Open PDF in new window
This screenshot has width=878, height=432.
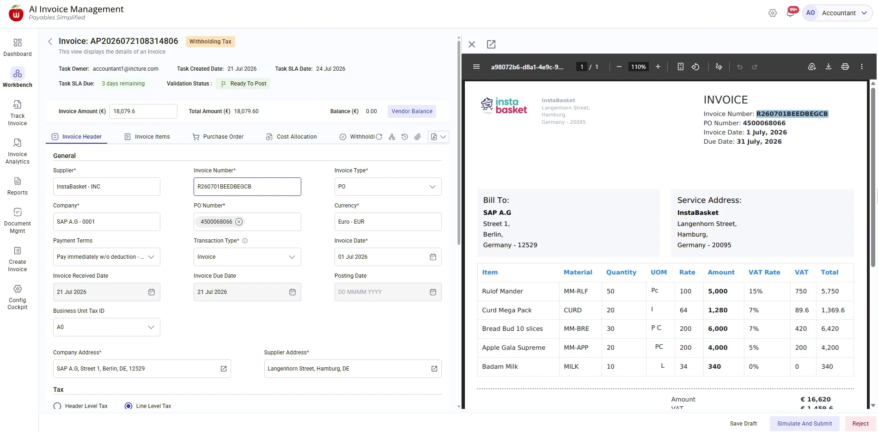click(x=491, y=44)
